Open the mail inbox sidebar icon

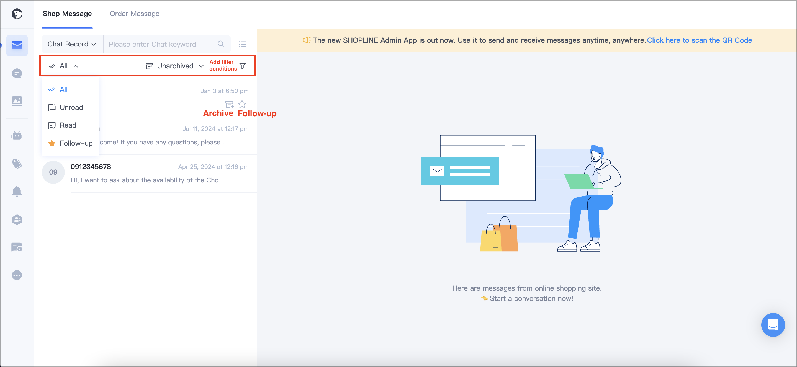(17, 45)
